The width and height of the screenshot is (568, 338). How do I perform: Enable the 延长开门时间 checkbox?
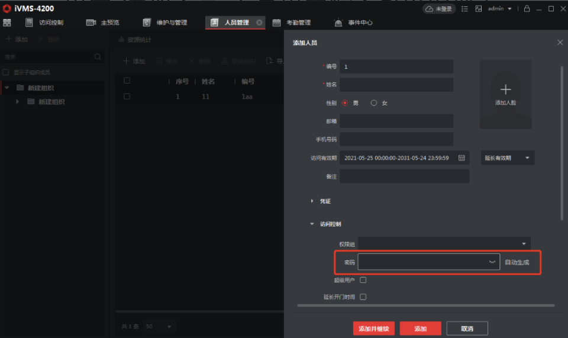point(363,297)
